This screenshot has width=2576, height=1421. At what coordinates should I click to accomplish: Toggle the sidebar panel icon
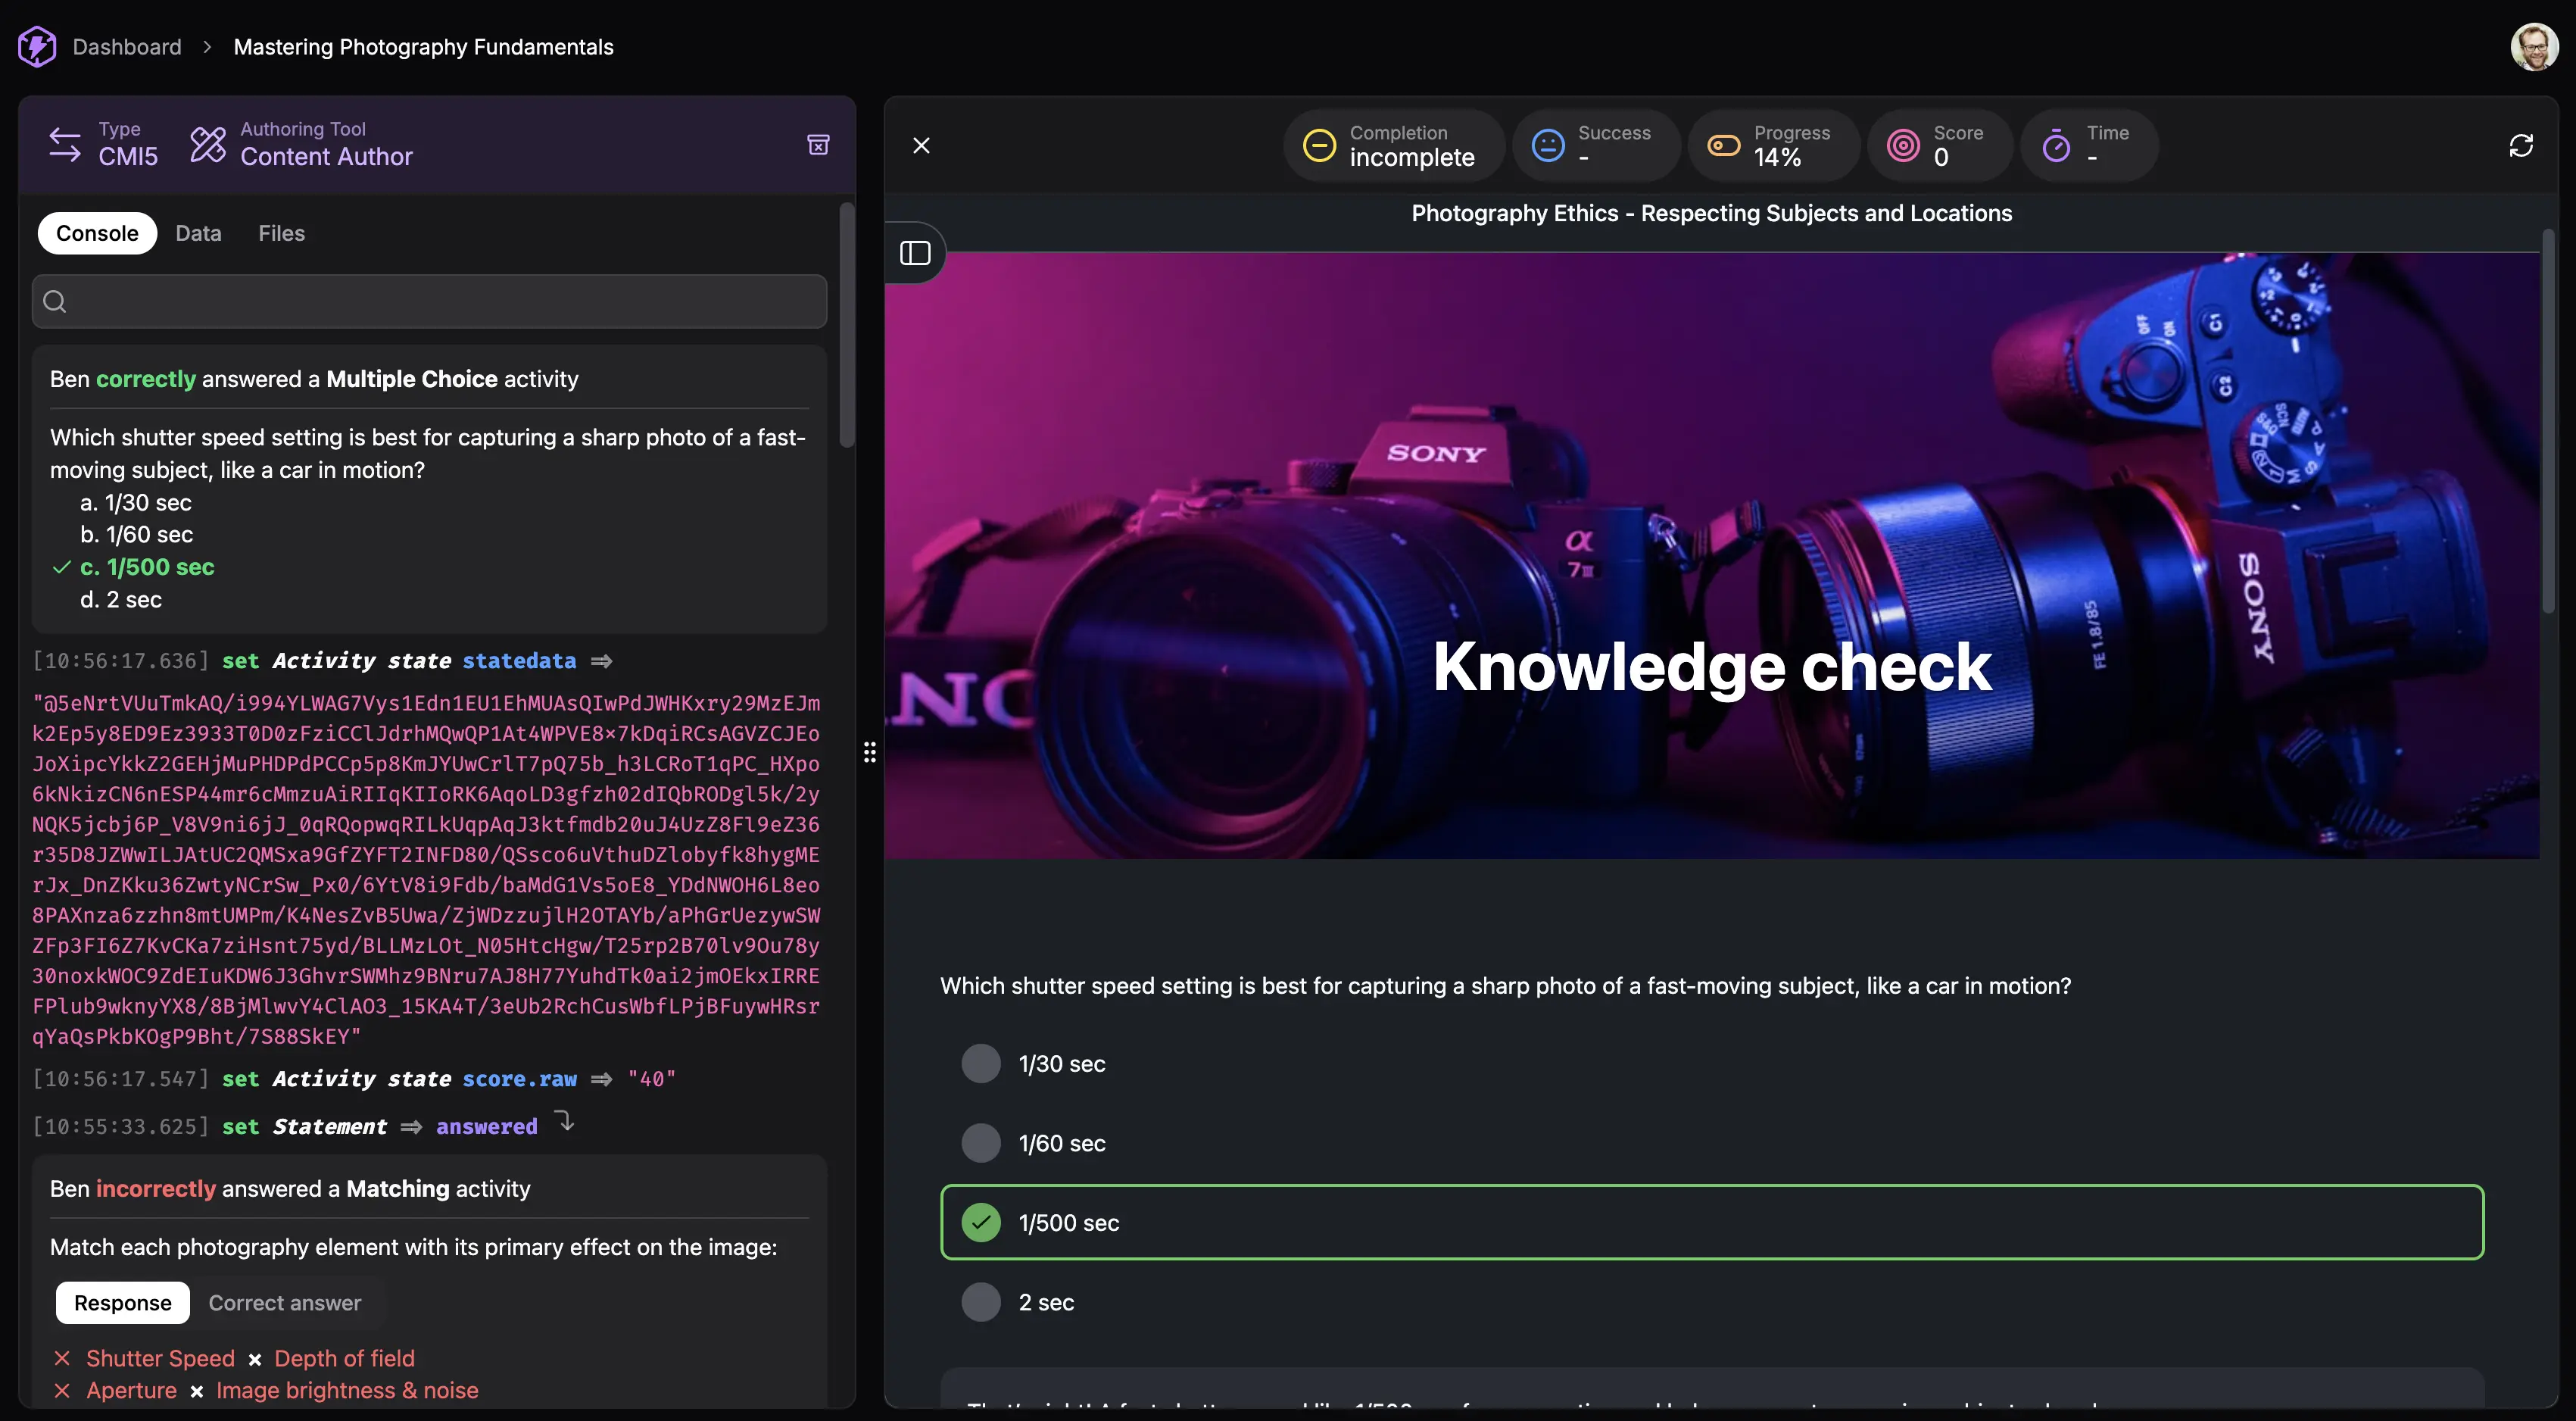point(915,253)
